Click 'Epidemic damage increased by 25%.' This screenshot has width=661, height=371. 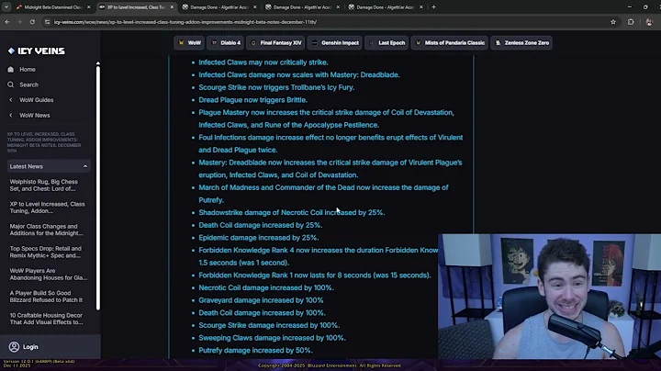pyautogui.click(x=258, y=238)
